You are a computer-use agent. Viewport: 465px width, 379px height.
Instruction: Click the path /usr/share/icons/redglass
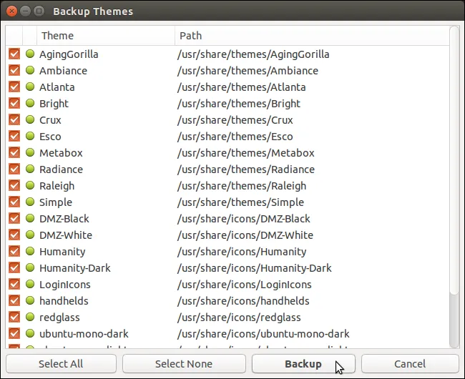(x=239, y=318)
